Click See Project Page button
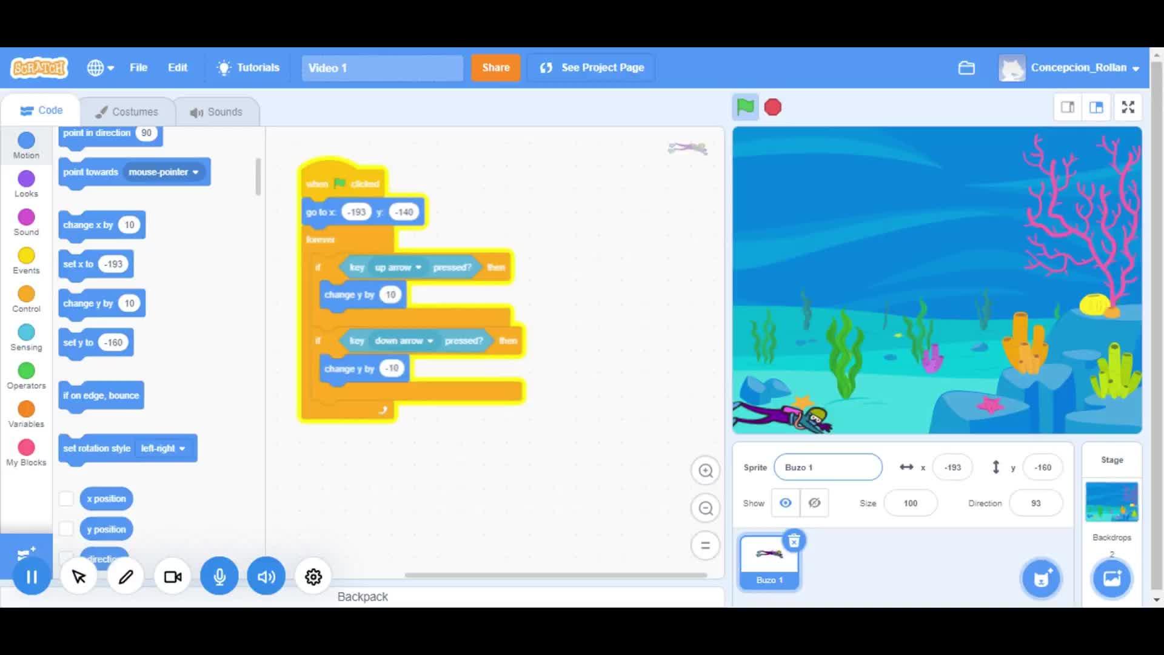1164x655 pixels. 592,68
